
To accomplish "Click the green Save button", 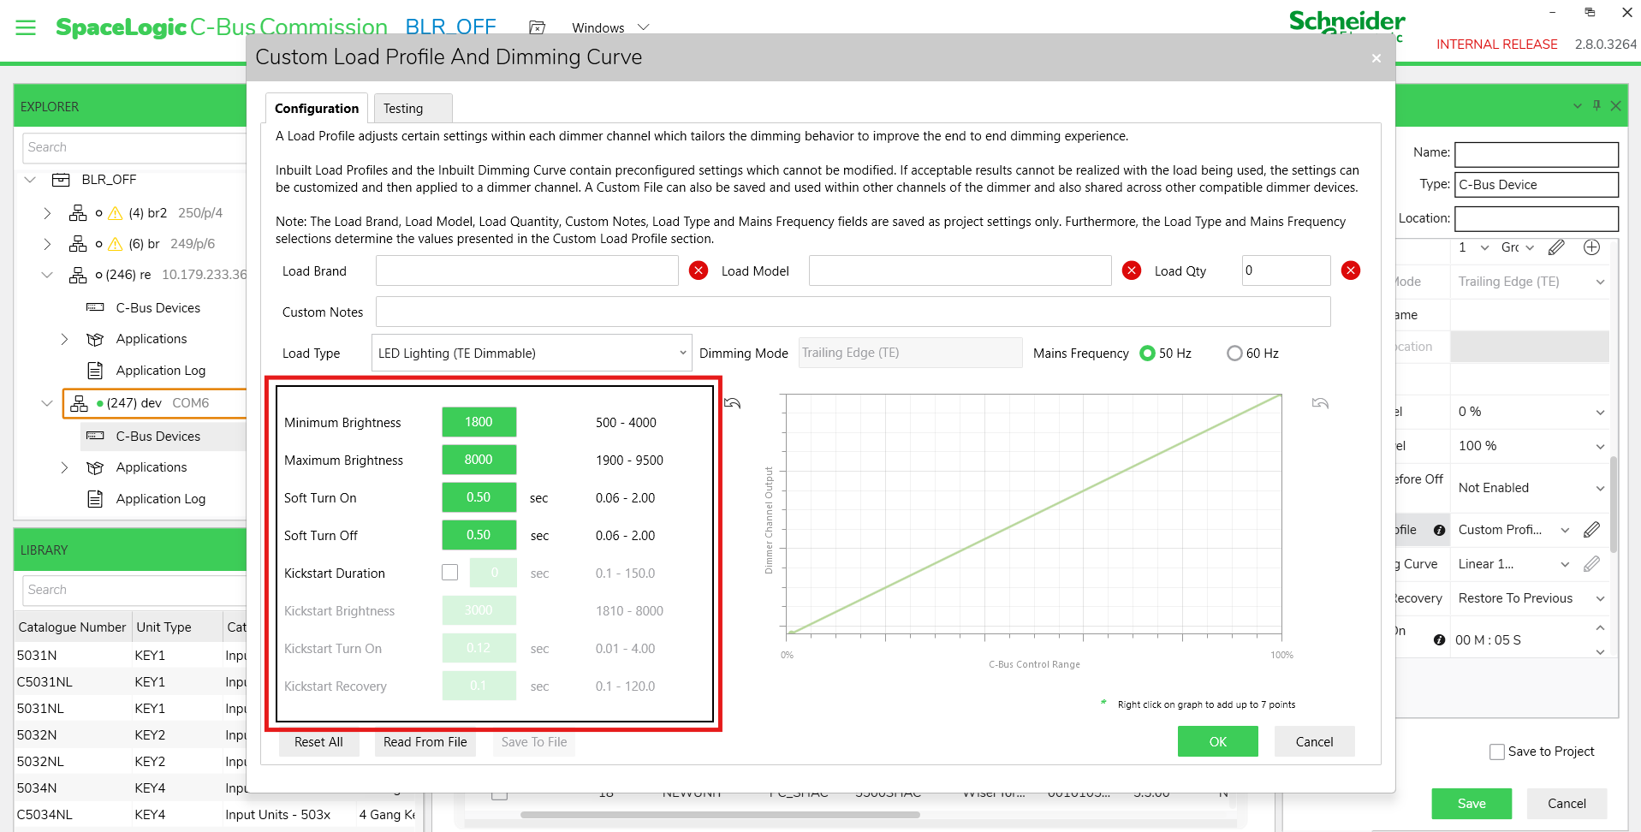I will tap(1472, 804).
